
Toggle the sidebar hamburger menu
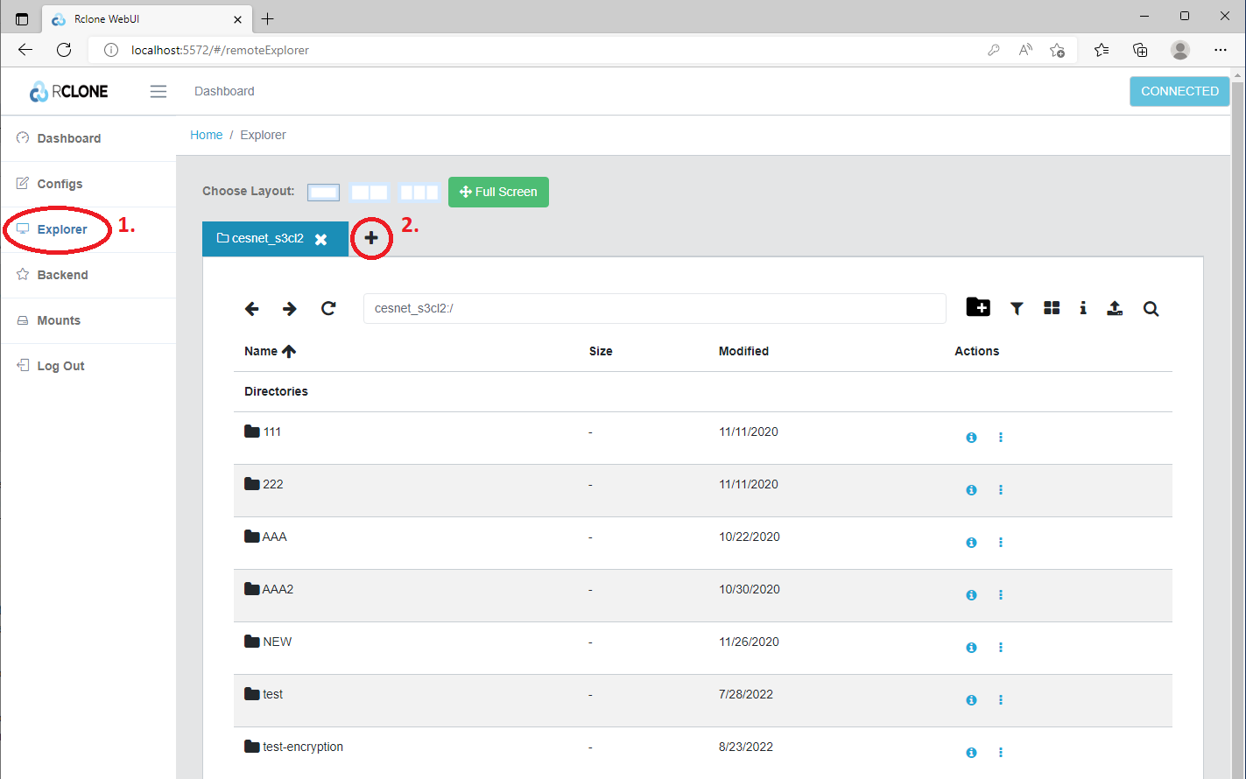click(158, 92)
